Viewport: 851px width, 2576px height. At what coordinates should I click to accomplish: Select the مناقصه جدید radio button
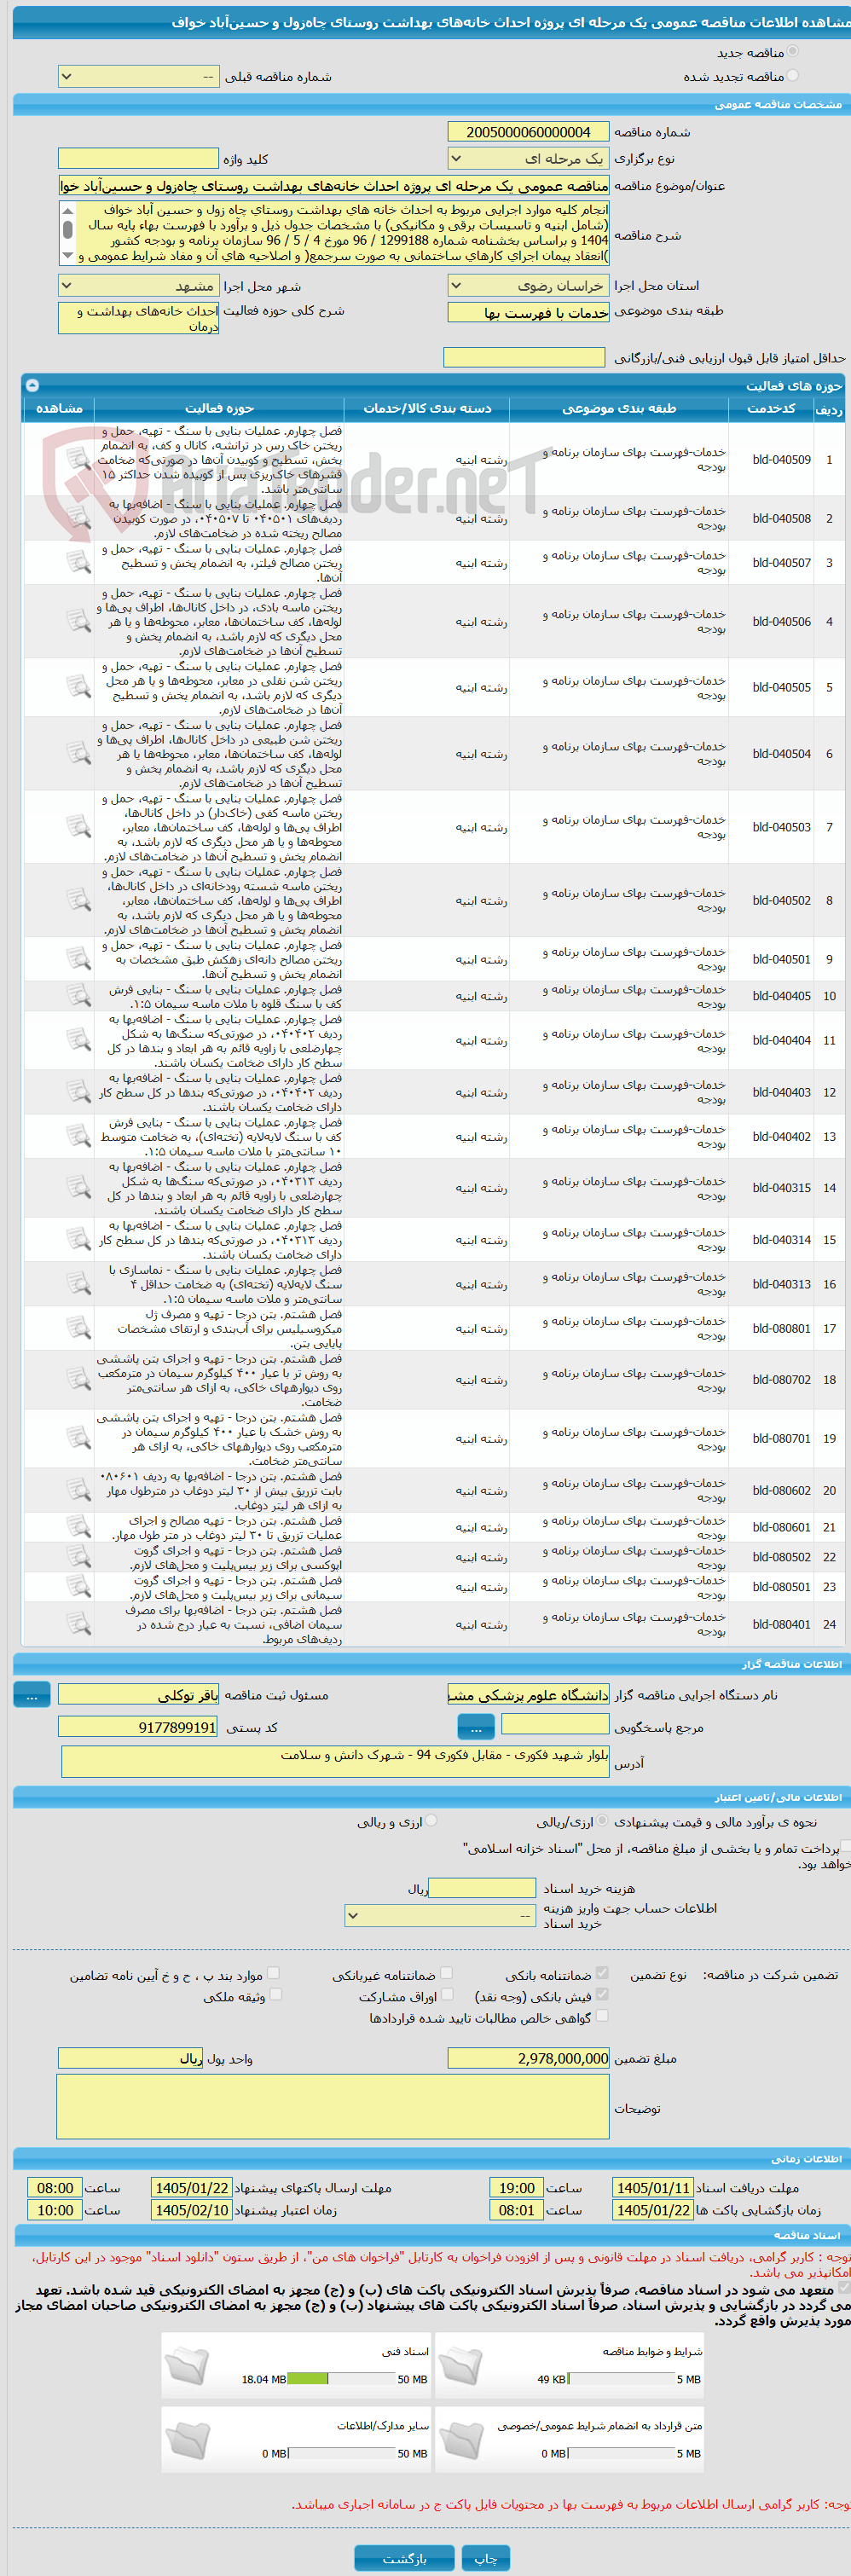click(792, 51)
